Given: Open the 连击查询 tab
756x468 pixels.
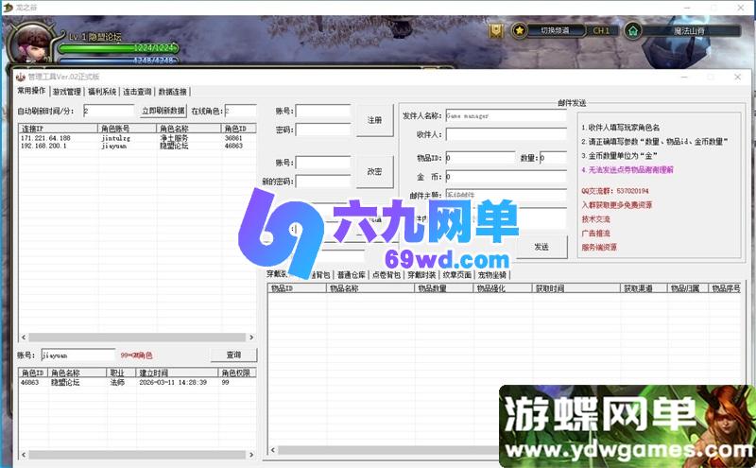Looking at the screenshot, I should [137, 92].
